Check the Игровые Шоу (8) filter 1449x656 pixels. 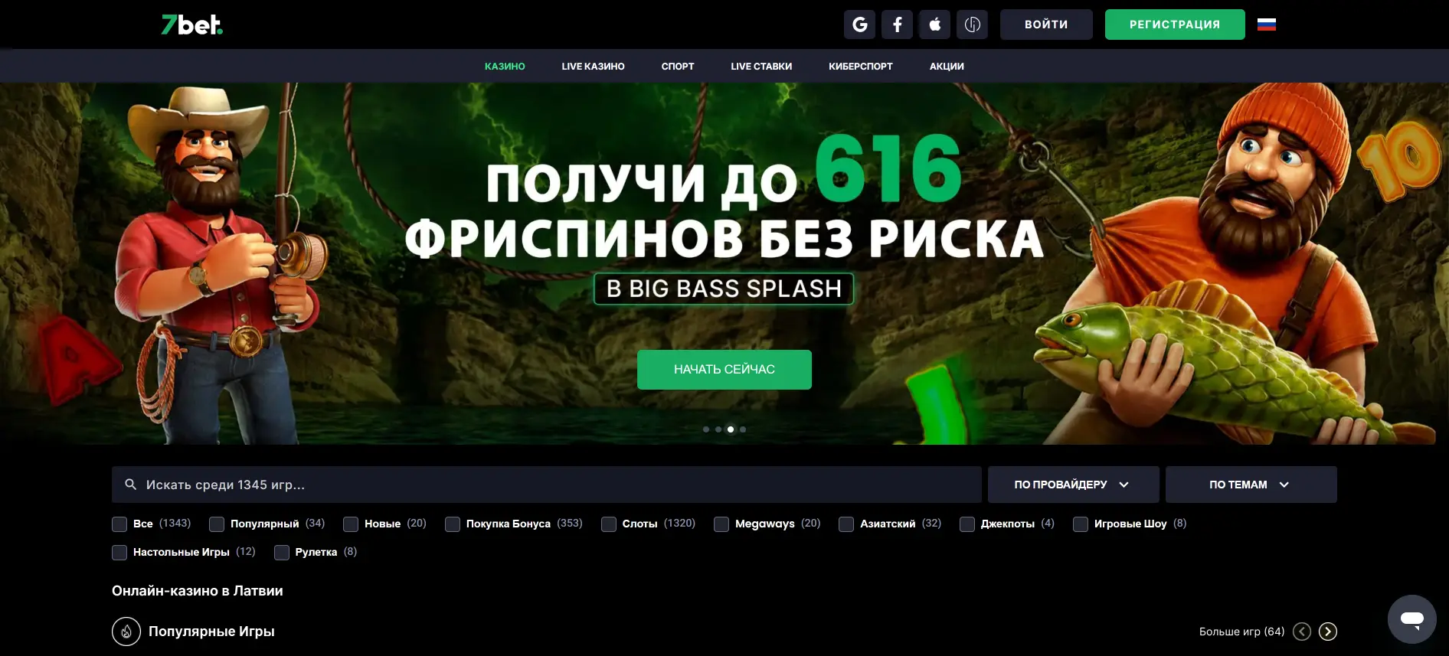(1081, 524)
